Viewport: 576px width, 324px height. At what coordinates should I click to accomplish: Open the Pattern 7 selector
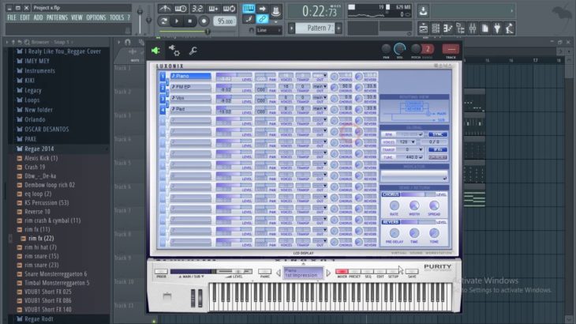315,28
